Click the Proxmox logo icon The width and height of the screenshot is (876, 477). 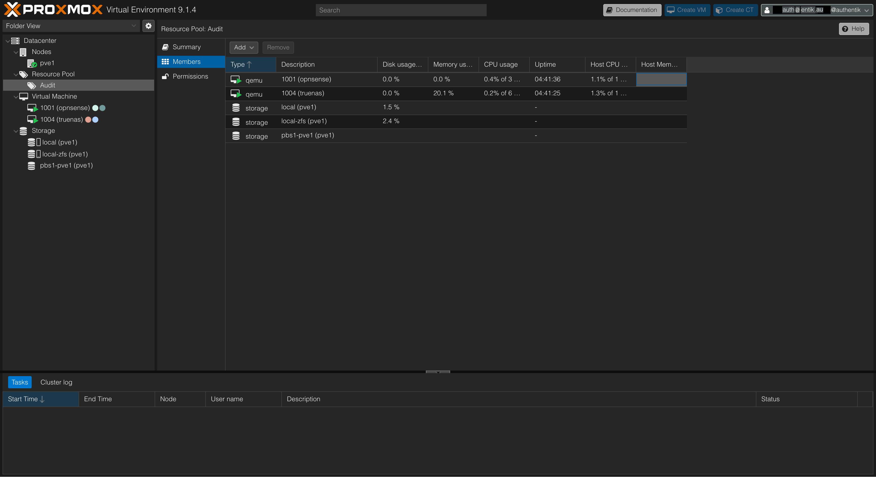[12, 10]
